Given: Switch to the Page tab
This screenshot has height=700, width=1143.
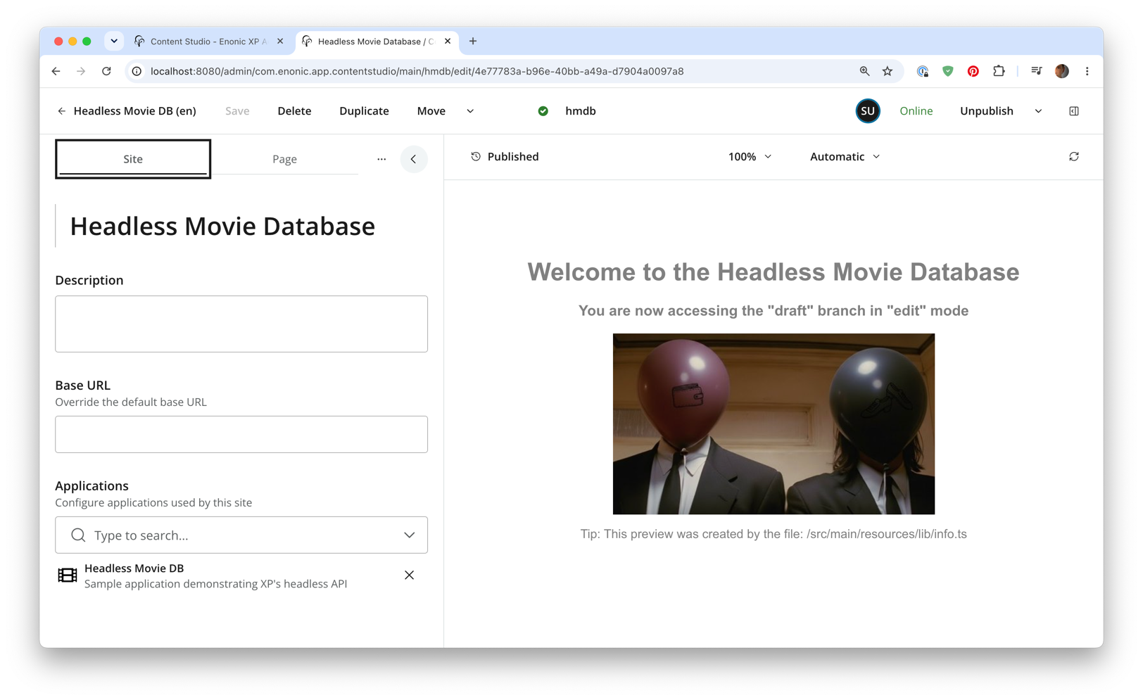Looking at the screenshot, I should [x=284, y=159].
